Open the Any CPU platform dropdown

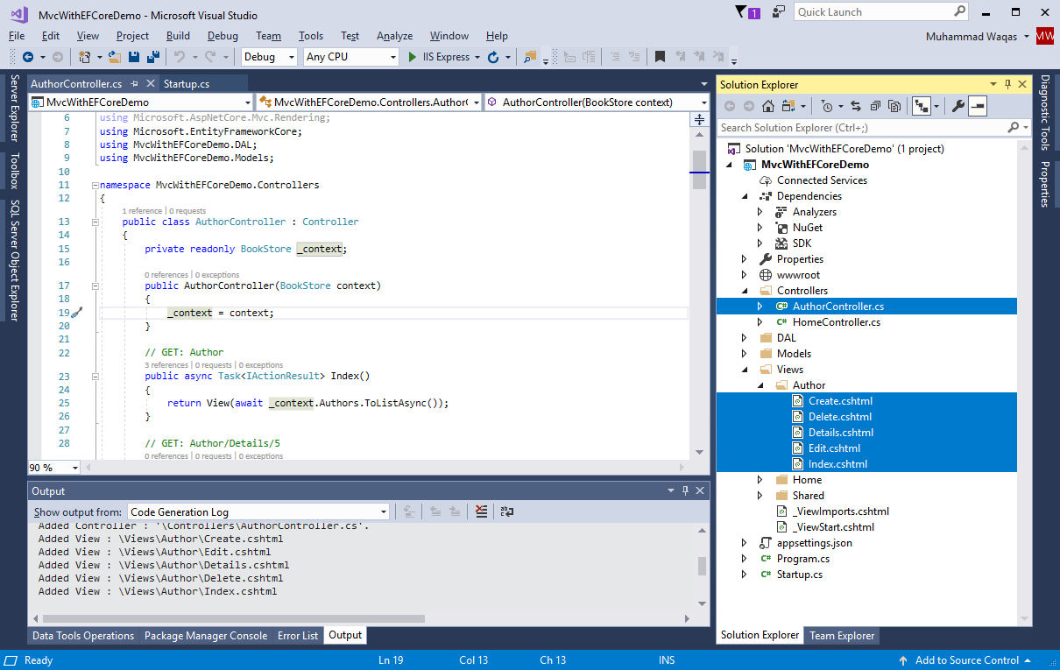(350, 57)
